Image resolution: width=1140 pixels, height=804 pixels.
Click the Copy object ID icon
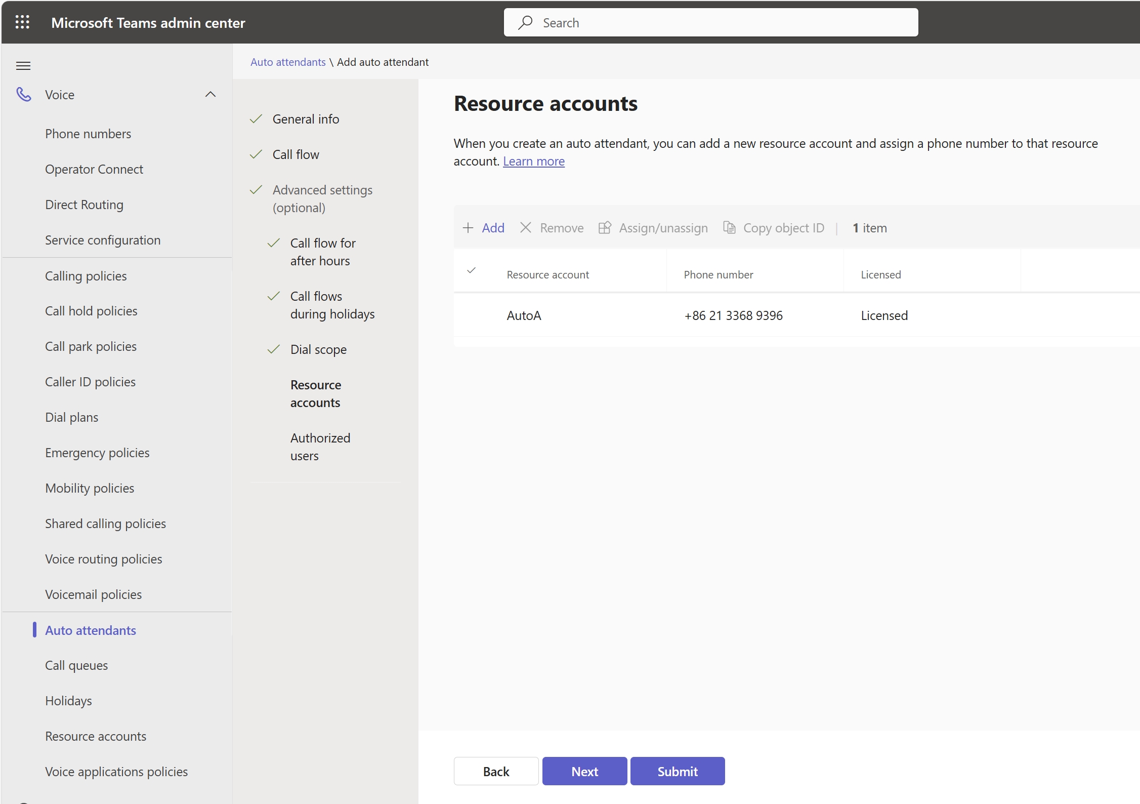click(x=729, y=228)
